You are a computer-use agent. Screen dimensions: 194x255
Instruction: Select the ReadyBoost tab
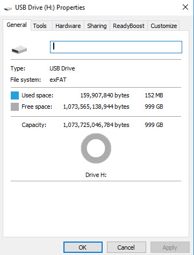click(128, 26)
